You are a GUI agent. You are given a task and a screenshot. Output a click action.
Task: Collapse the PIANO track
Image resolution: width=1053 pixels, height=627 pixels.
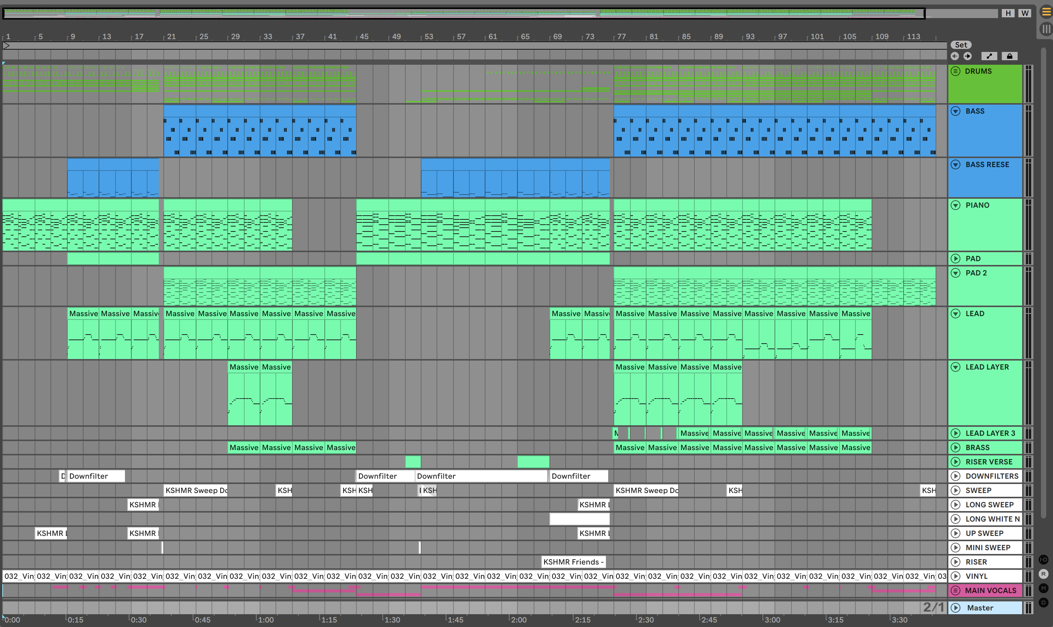click(x=956, y=205)
